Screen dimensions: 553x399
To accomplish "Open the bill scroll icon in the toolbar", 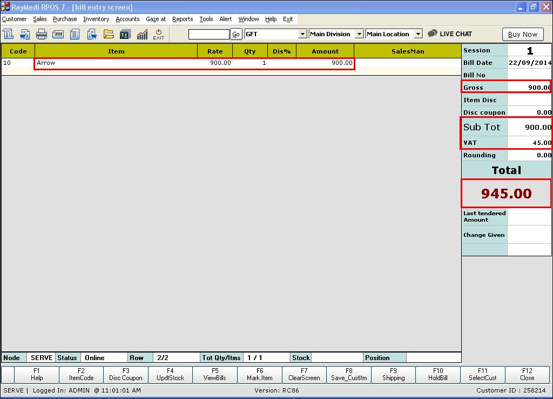I will 8,34.
